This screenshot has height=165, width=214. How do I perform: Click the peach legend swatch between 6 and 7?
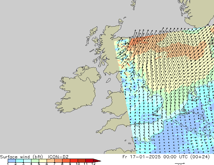point(51,161)
